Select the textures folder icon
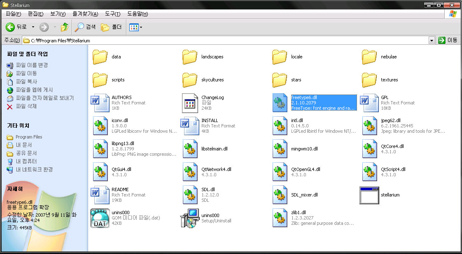462x254 pixels. tap(369, 80)
